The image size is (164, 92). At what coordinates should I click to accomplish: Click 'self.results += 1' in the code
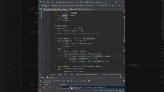(x=68, y=46)
